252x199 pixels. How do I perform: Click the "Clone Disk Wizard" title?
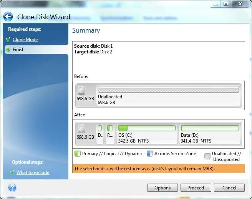coord(44,17)
